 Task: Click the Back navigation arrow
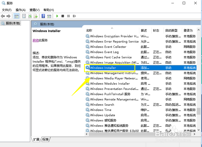click(3, 16)
